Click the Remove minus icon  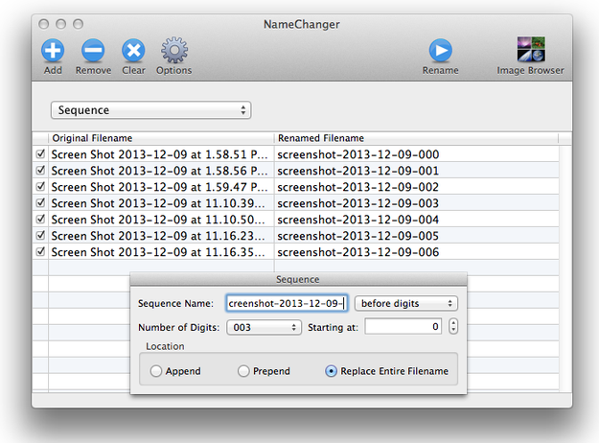click(93, 51)
